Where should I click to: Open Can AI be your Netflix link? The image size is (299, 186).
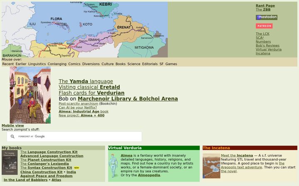coord(78,107)
